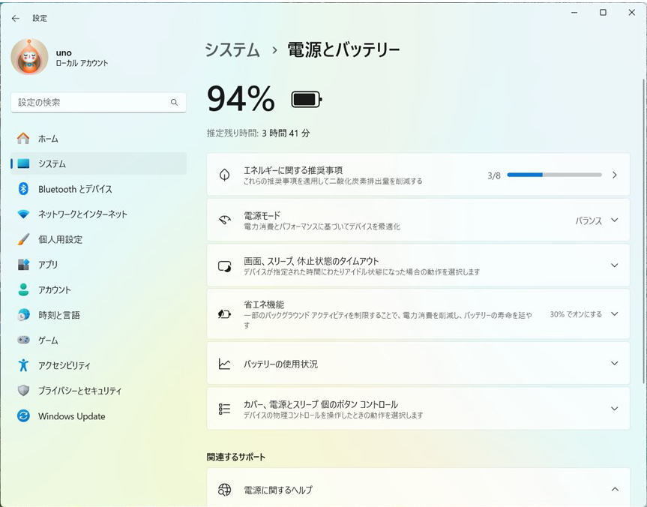
Task: Click the energy leaf icon
Action: click(x=224, y=175)
